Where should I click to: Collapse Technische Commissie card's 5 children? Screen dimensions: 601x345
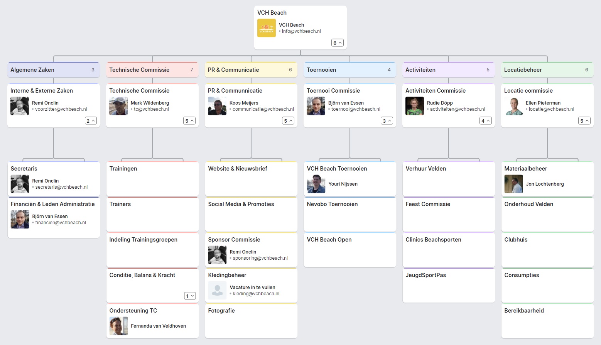pyautogui.click(x=189, y=121)
